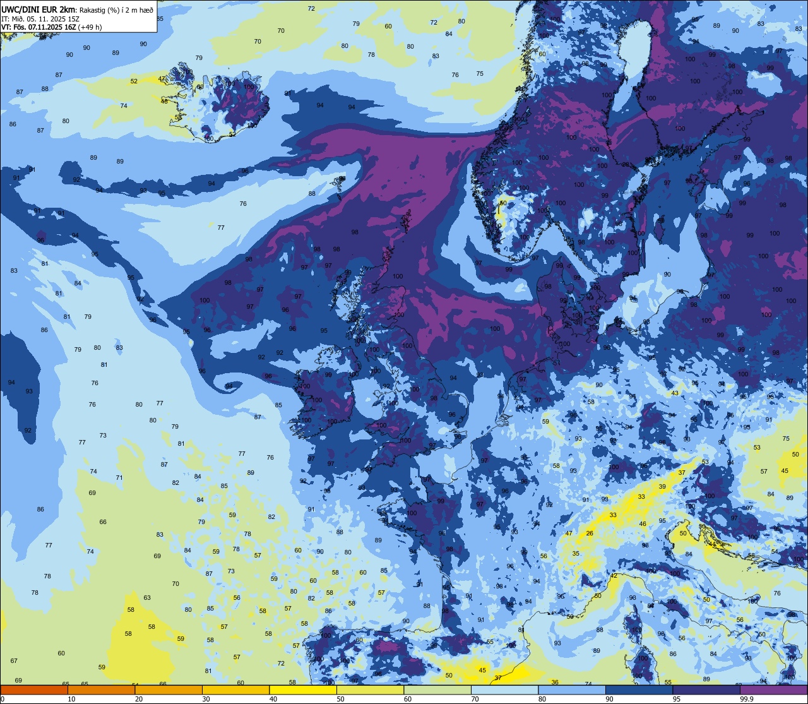
Task: Select the medium blue 80–90 legend swatch
Action: [572, 690]
